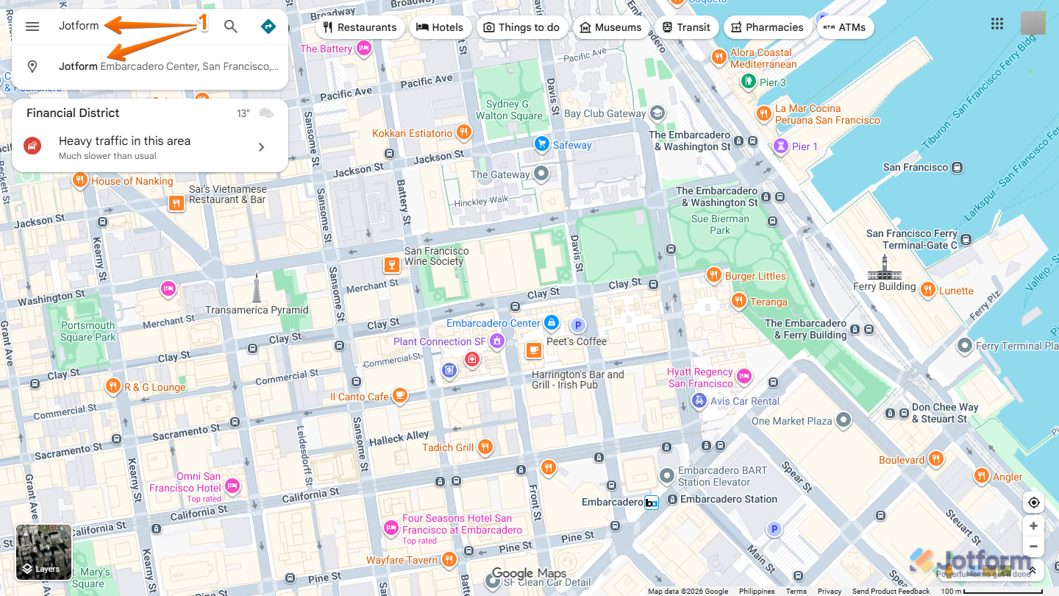Click the heavy traffic alert icon
The height and width of the screenshot is (596, 1059).
[32, 145]
